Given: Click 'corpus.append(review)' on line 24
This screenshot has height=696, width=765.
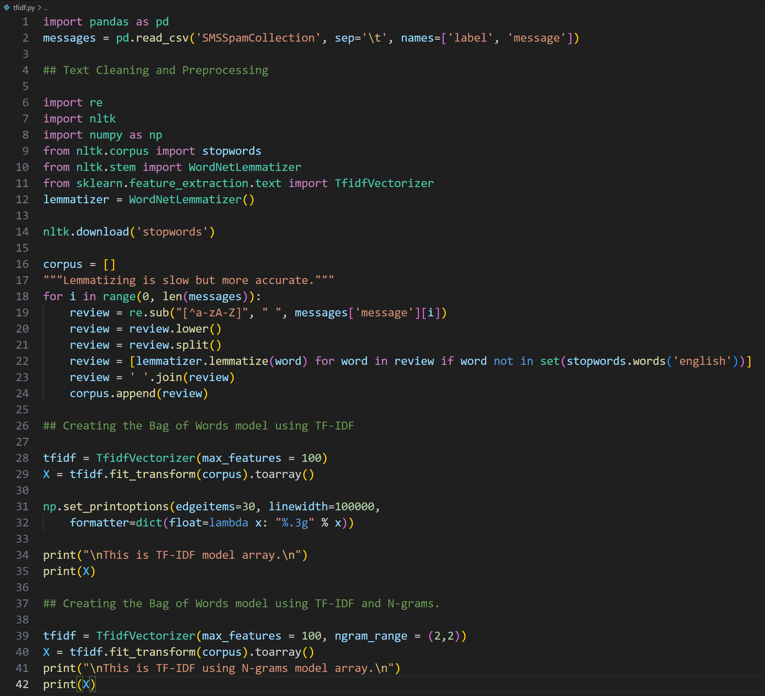Looking at the screenshot, I should pos(139,393).
